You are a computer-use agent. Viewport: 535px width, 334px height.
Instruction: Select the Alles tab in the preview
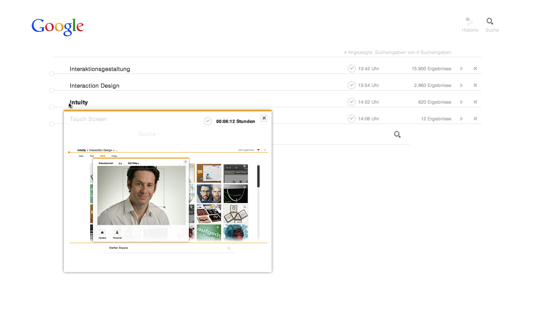[81, 156]
